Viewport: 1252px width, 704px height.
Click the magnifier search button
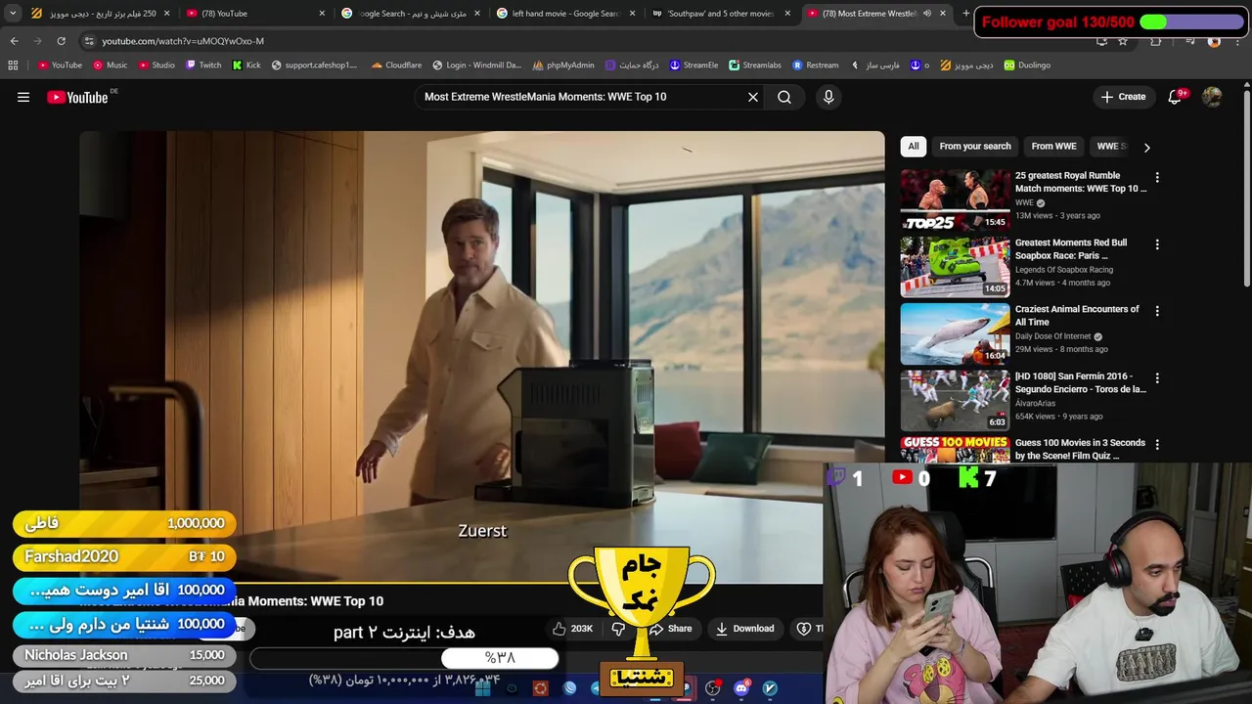pyautogui.click(x=784, y=97)
